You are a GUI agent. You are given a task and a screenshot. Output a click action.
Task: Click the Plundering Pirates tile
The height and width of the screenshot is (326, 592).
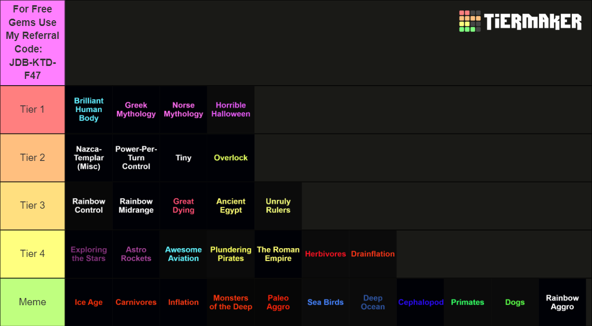click(x=231, y=254)
